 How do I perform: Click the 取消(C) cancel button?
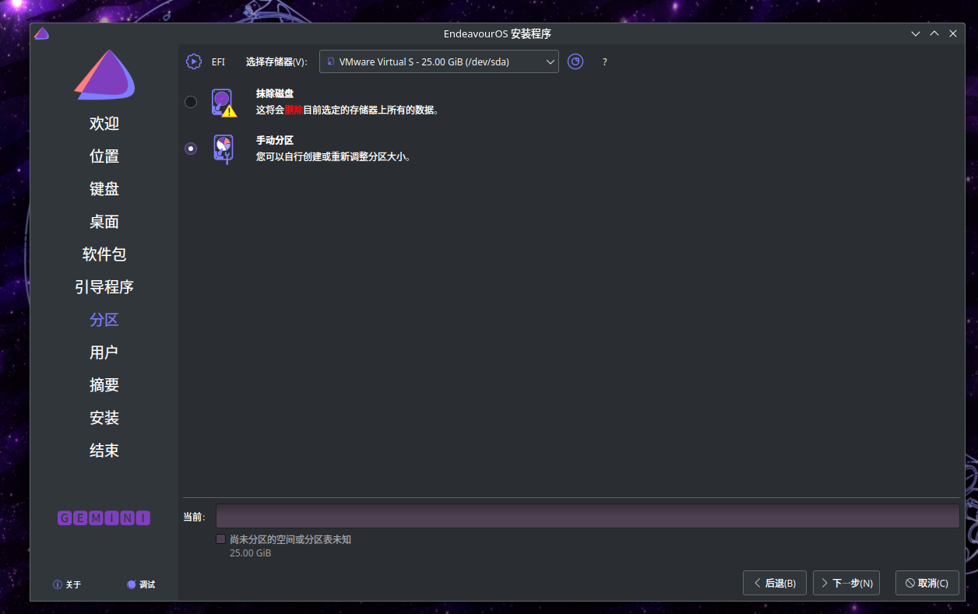[927, 583]
